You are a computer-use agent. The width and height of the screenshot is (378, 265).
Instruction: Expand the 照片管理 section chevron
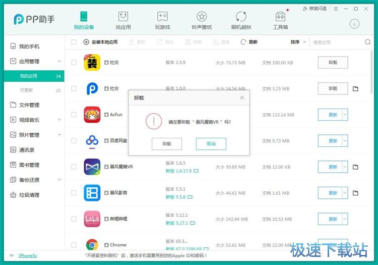[59, 134]
